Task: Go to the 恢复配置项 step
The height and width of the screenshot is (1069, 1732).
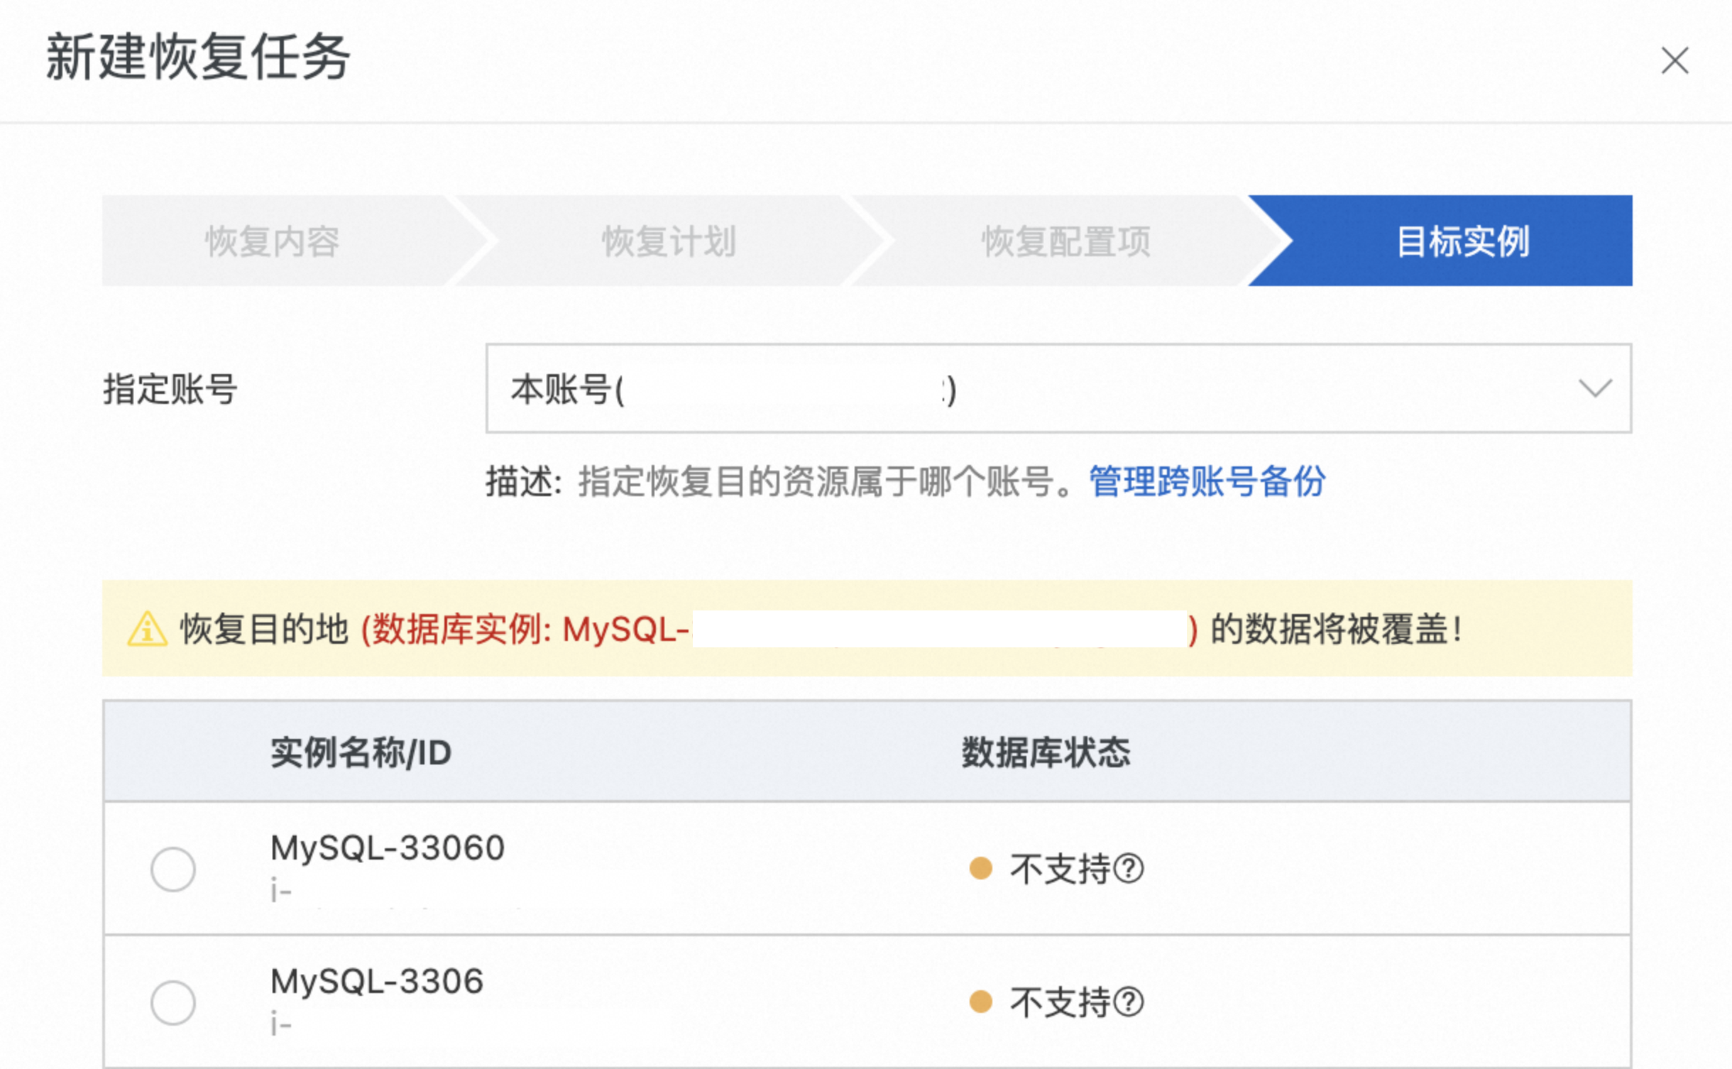Action: (x=1065, y=241)
